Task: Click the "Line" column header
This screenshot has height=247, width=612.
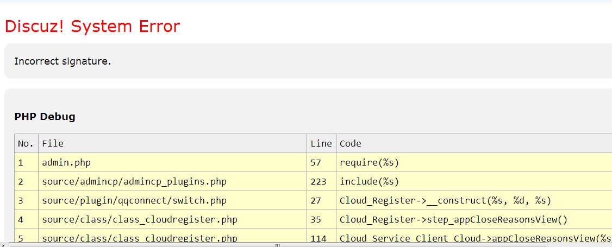Action: point(321,143)
